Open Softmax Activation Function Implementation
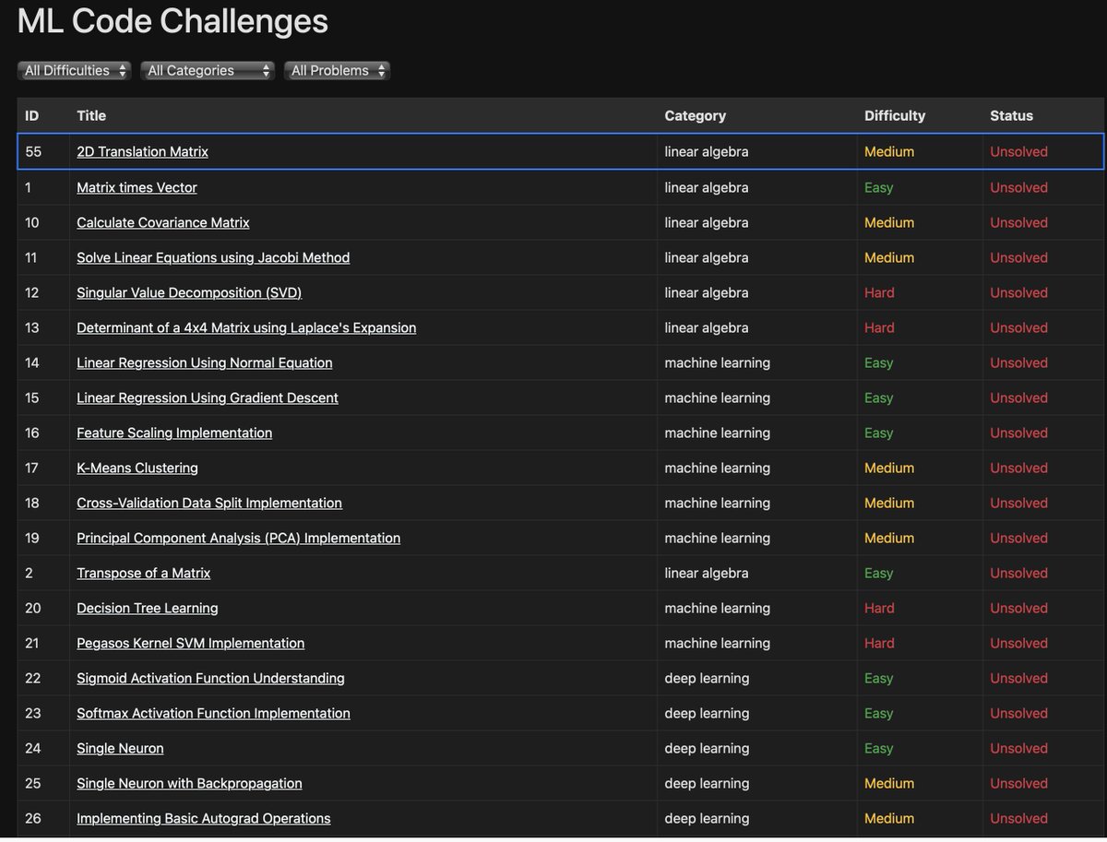This screenshot has height=842, width=1107. point(213,713)
